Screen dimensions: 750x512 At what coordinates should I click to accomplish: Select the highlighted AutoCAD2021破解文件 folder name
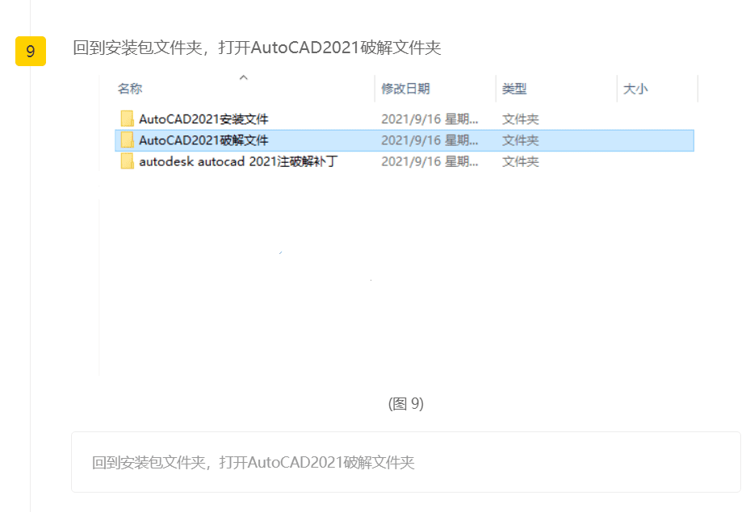[203, 140]
